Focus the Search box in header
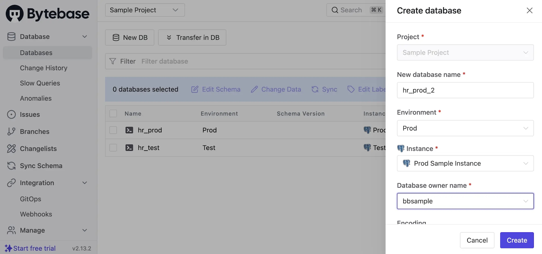The height and width of the screenshot is (254, 542). coord(356,10)
